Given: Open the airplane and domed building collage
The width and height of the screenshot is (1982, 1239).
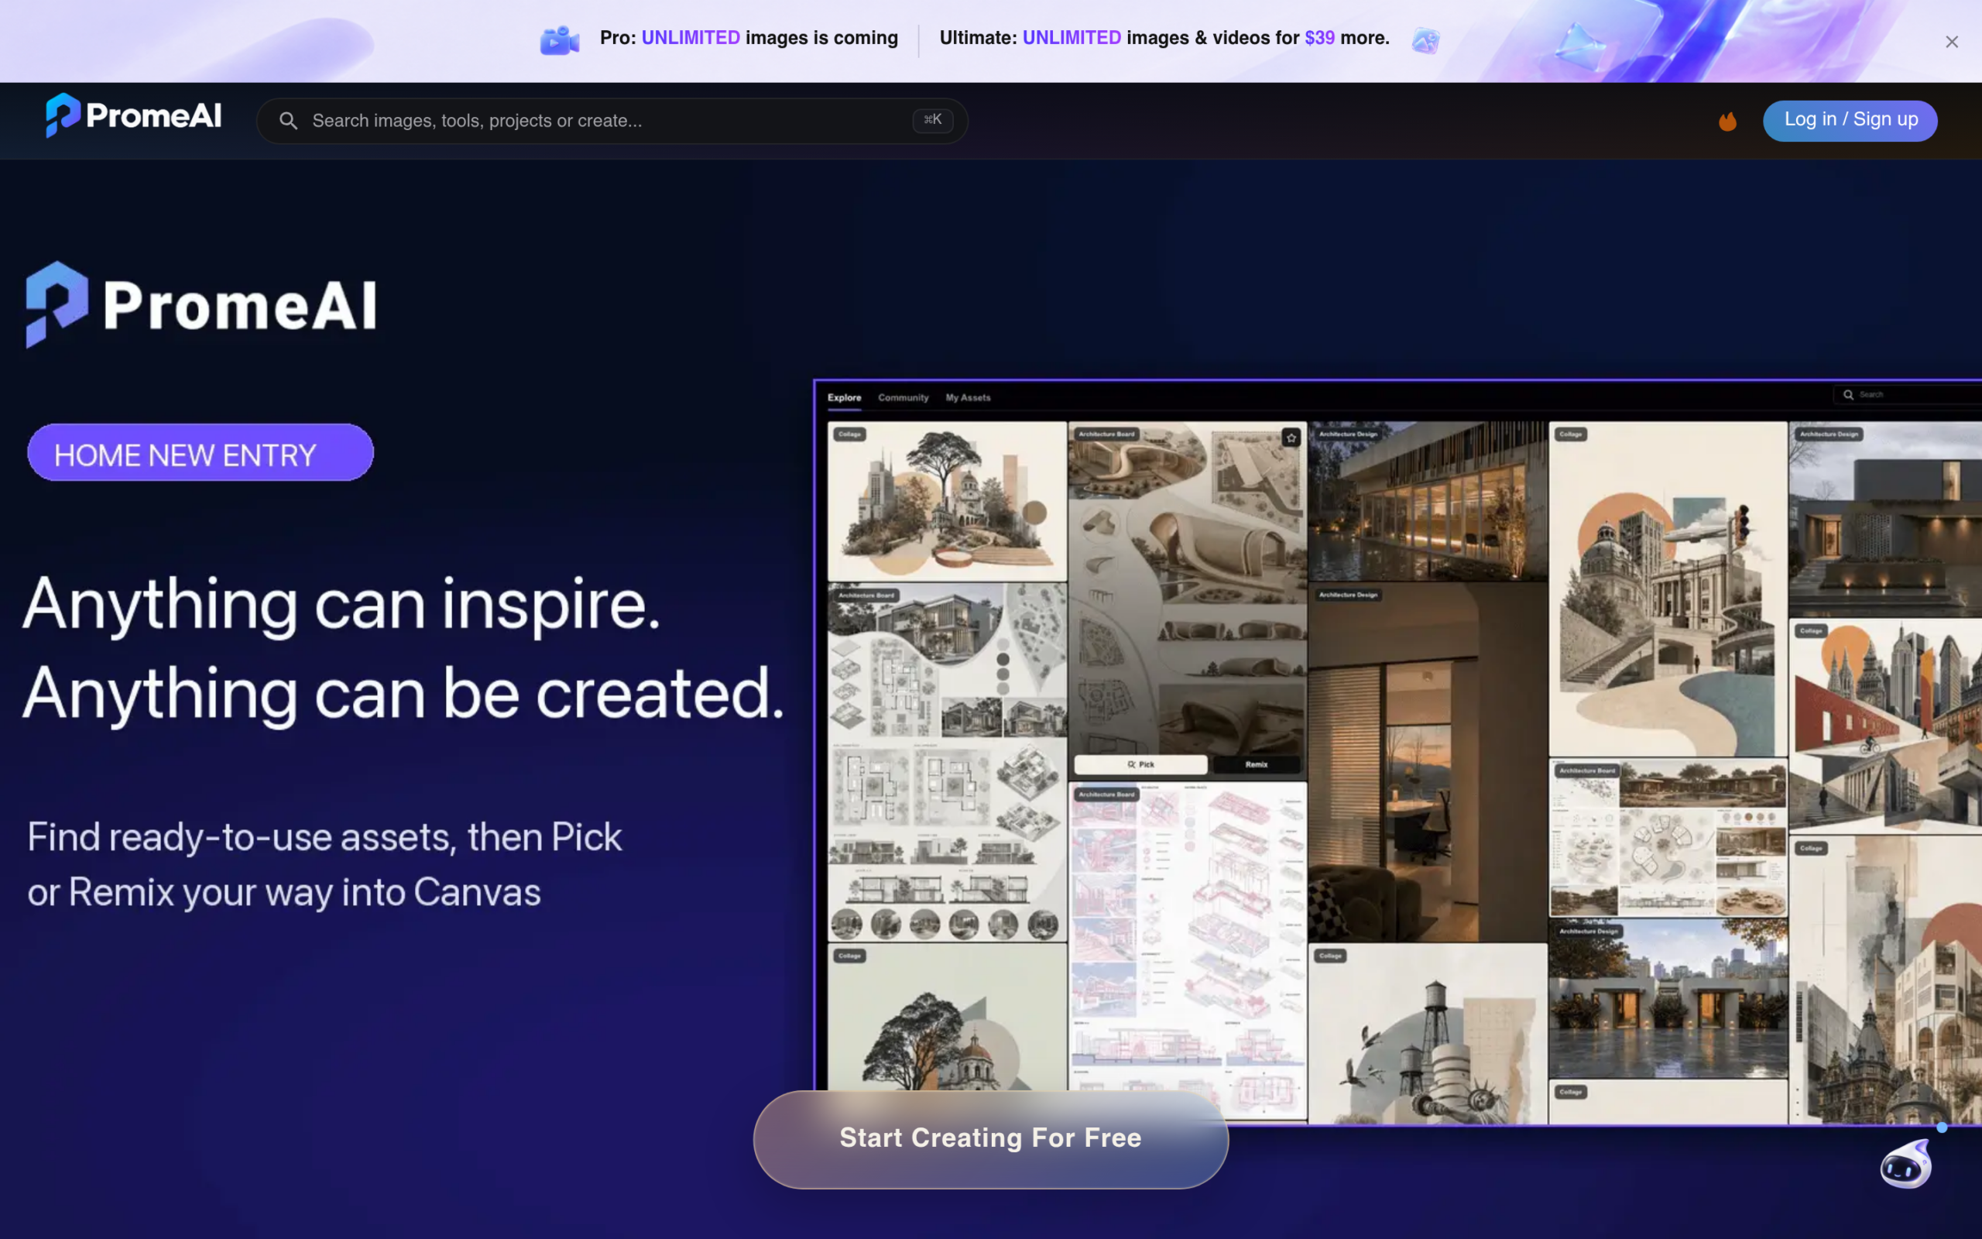Looking at the screenshot, I should [1668, 589].
